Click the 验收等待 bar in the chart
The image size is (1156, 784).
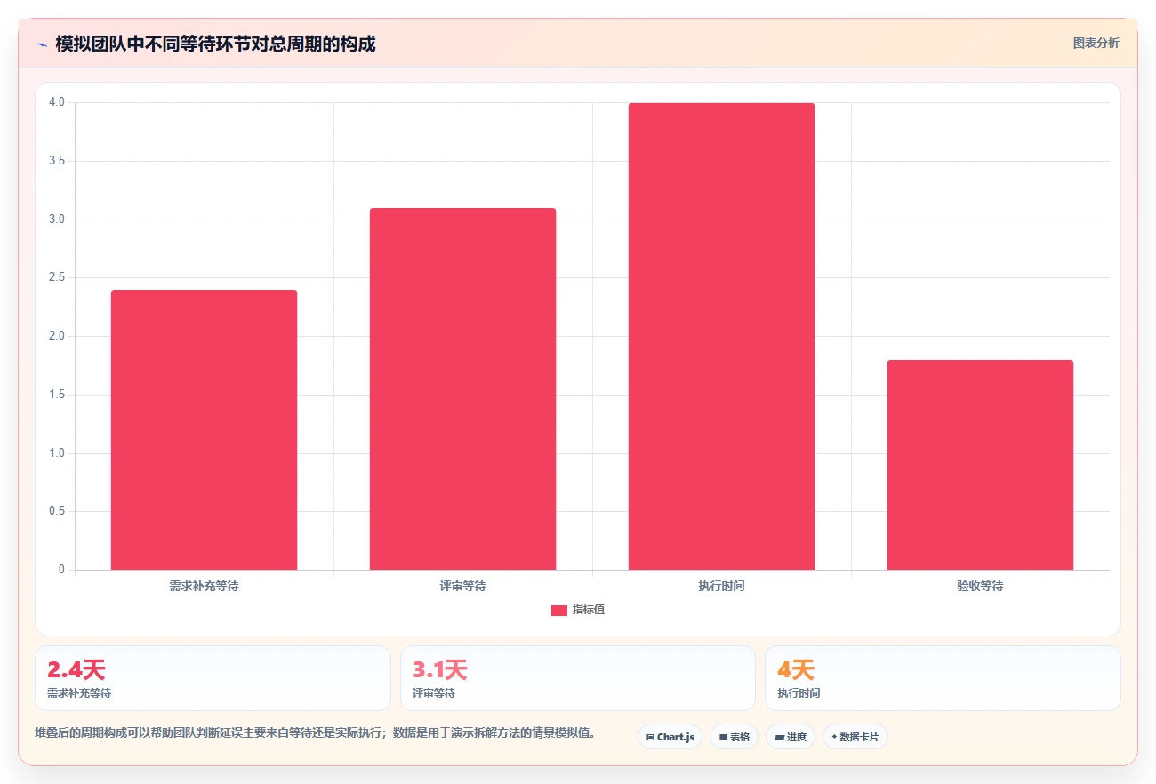click(980, 465)
